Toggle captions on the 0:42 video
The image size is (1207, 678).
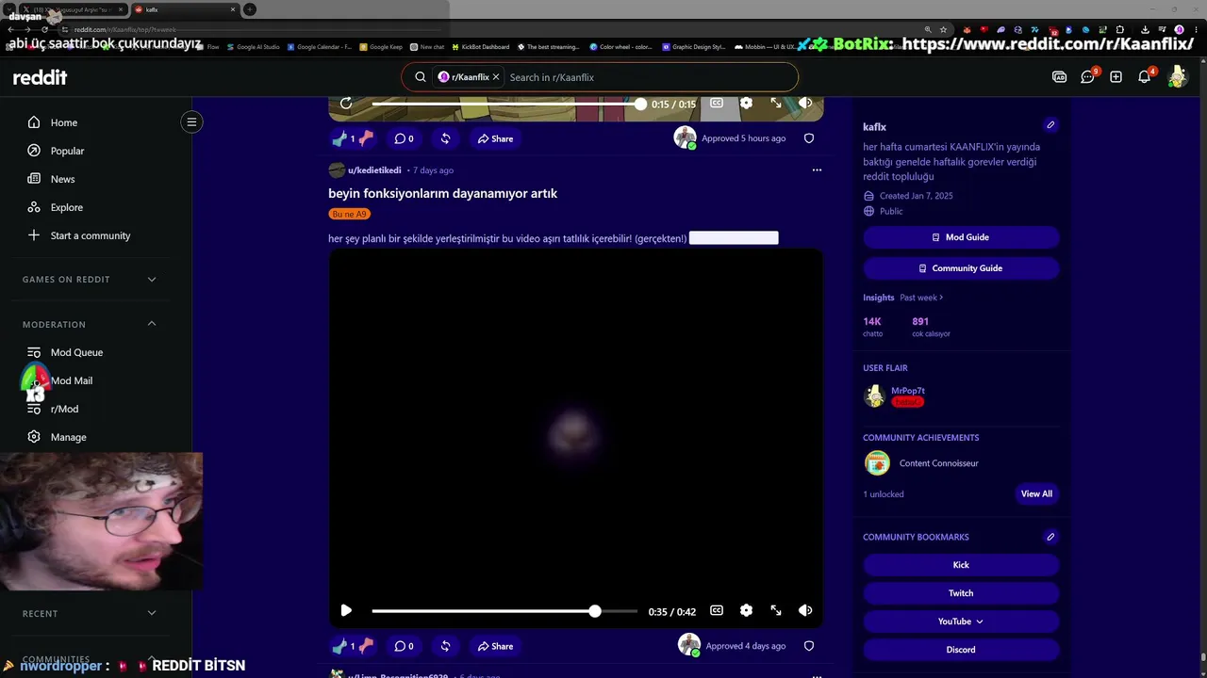[717, 610]
